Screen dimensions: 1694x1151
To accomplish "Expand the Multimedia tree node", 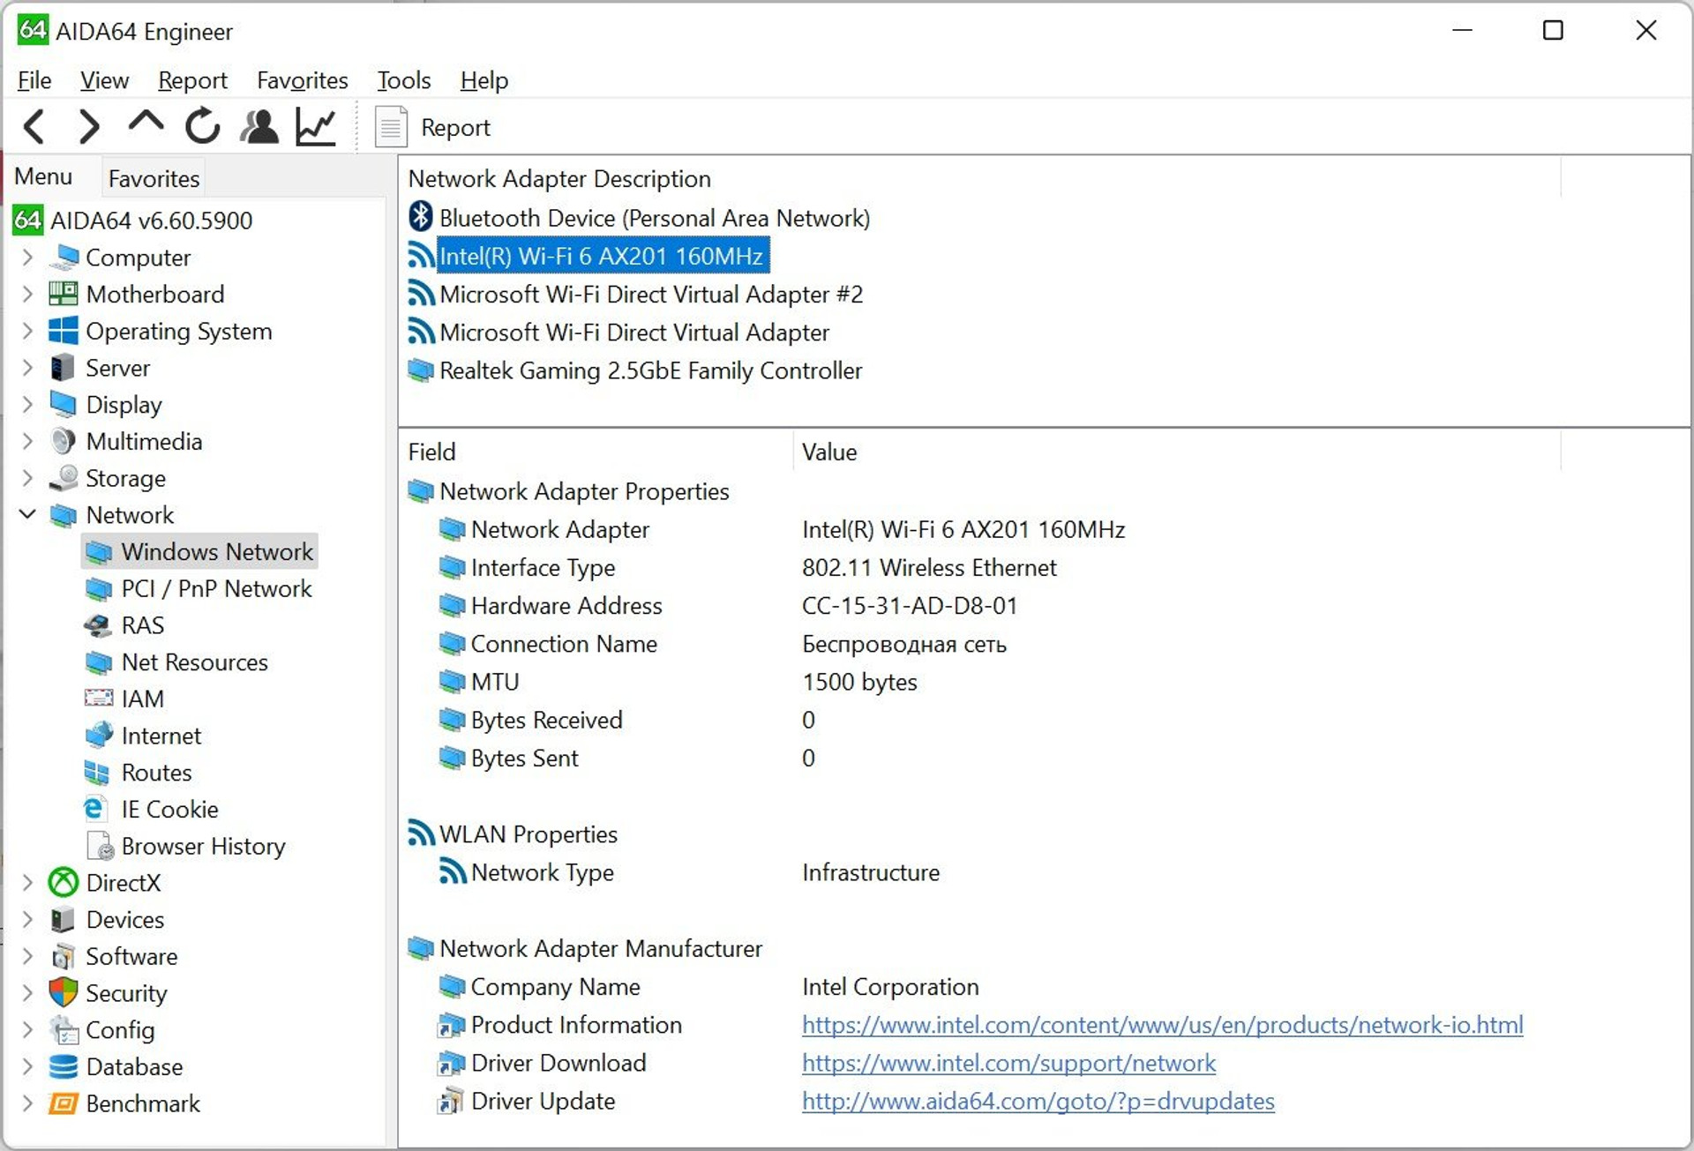I will click(27, 441).
